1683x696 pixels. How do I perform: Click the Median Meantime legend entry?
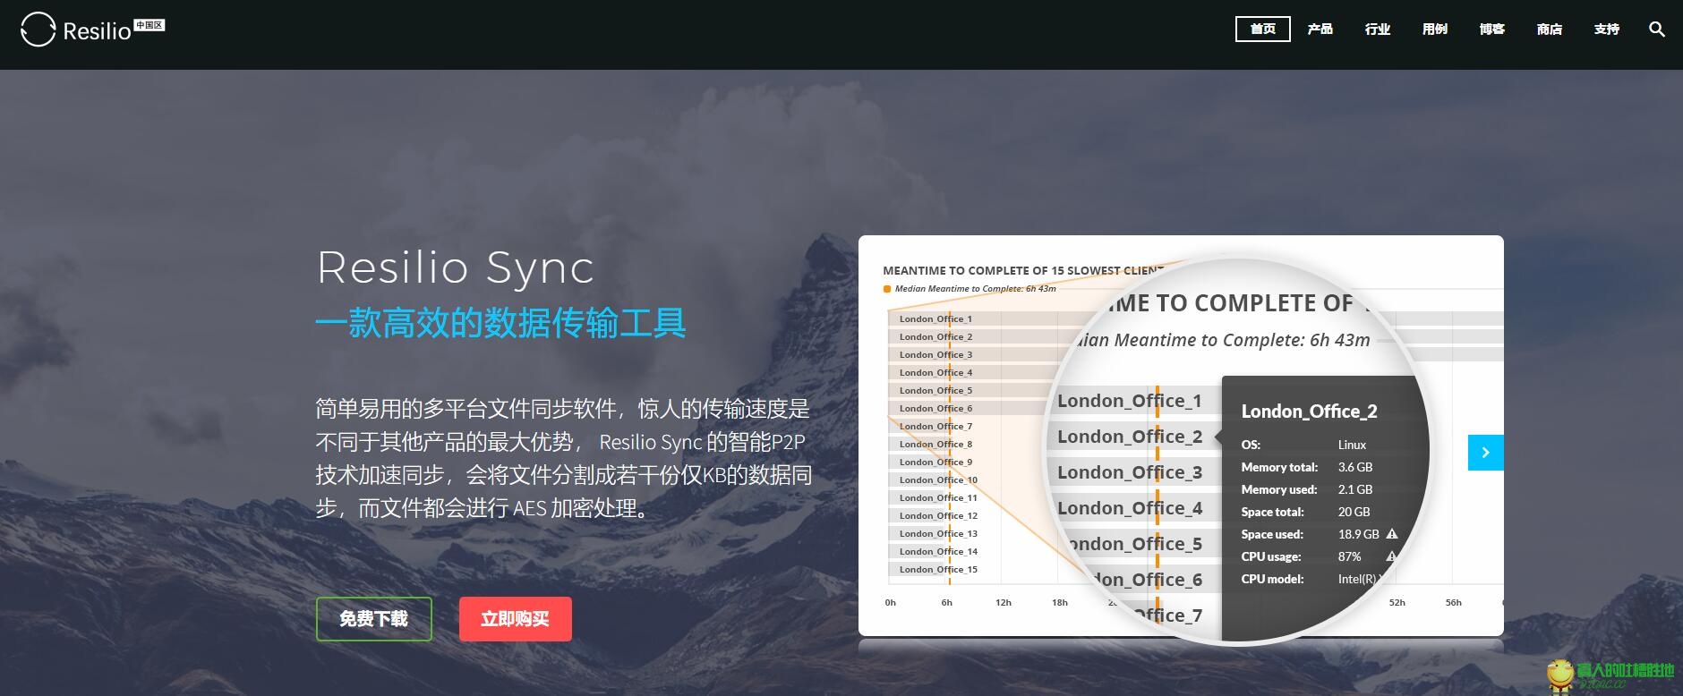click(970, 289)
